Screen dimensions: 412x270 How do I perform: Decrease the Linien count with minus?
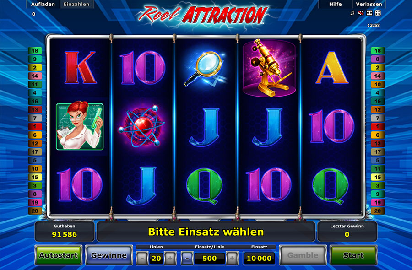142,259
